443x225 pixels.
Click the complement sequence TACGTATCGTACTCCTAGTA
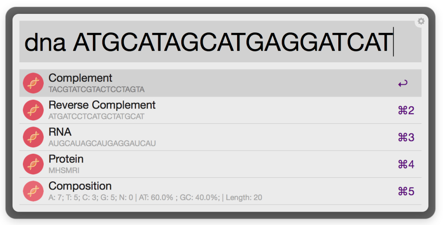(x=96, y=90)
